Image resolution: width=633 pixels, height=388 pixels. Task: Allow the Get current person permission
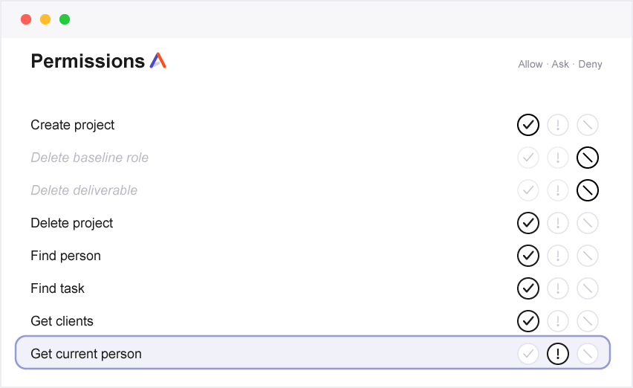pos(528,354)
